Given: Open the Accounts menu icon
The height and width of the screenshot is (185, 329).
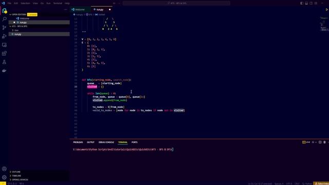Looking at the screenshot, I should tap(4, 169).
